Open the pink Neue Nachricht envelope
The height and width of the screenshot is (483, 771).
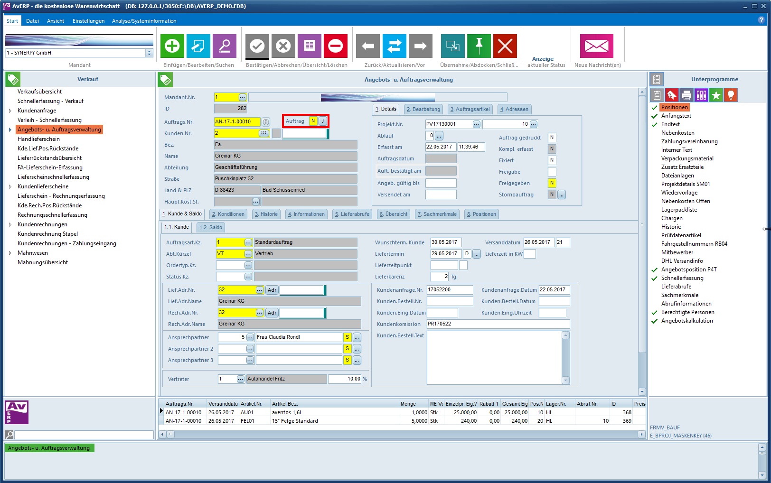pos(596,46)
